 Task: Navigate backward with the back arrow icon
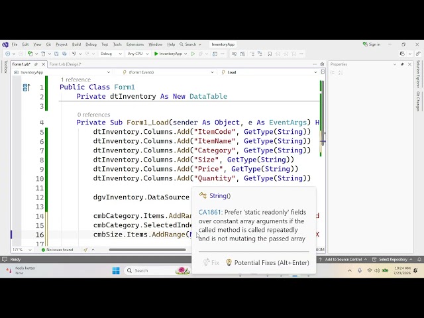pos(7,54)
